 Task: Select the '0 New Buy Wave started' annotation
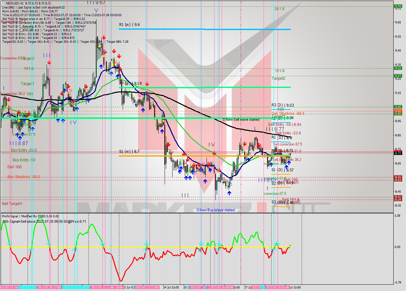tap(216, 210)
